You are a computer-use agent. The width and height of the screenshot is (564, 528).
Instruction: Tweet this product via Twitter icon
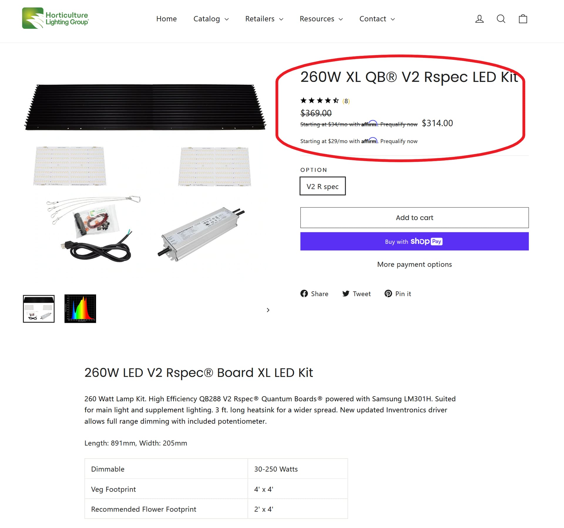[x=356, y=294]
